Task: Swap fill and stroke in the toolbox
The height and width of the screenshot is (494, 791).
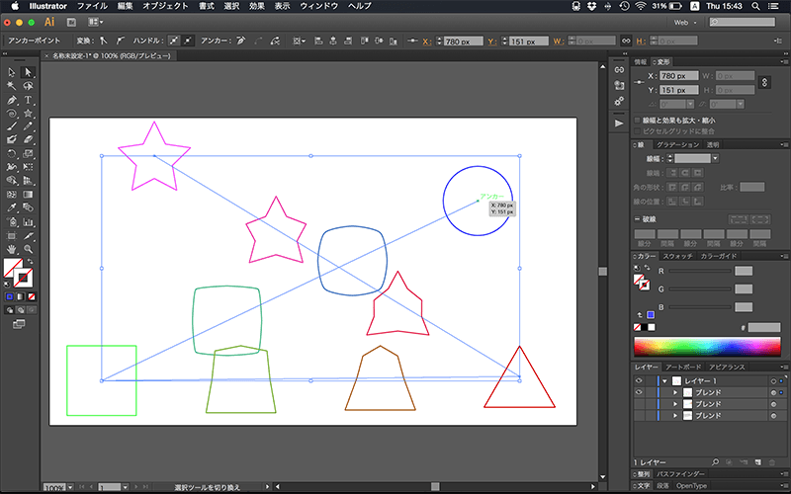Action: pos(31,261)
